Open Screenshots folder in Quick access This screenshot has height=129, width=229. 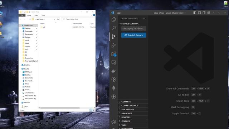(x=29, y=58)
